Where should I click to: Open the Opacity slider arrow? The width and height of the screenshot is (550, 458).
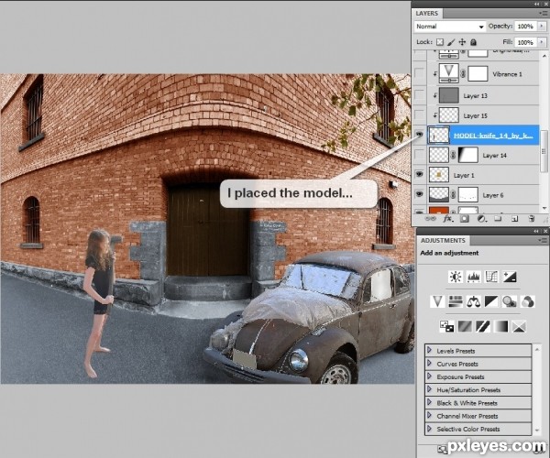tap(542, 26)
